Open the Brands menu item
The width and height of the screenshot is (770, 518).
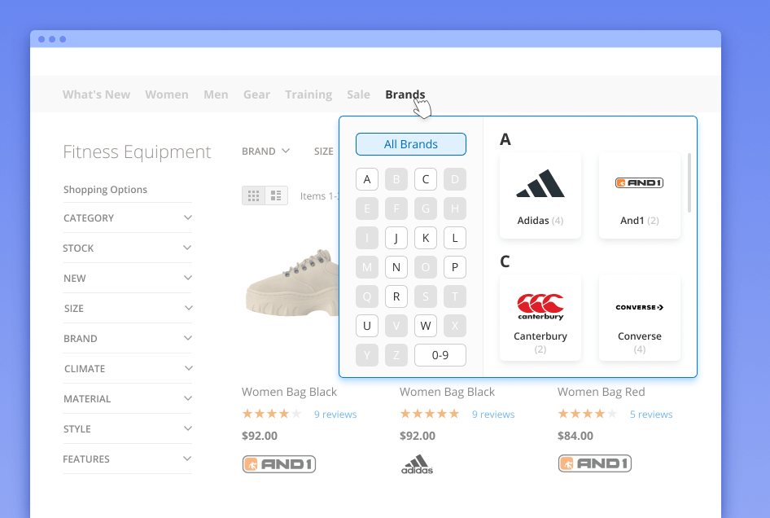pyautogui.click(x=405, y=94)
